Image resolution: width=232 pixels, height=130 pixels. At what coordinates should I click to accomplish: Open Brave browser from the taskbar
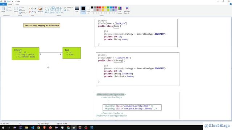[x=44, y=127]
